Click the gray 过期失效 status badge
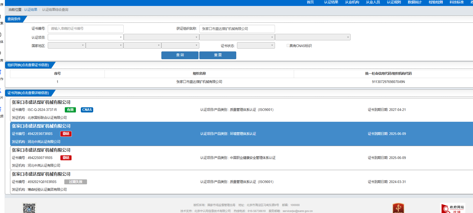The height and width of the screenshot is (213, 473). [75, 182]
